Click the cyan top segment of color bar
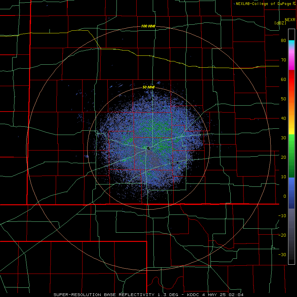This screenshot has width=297, height=297. 291,43
